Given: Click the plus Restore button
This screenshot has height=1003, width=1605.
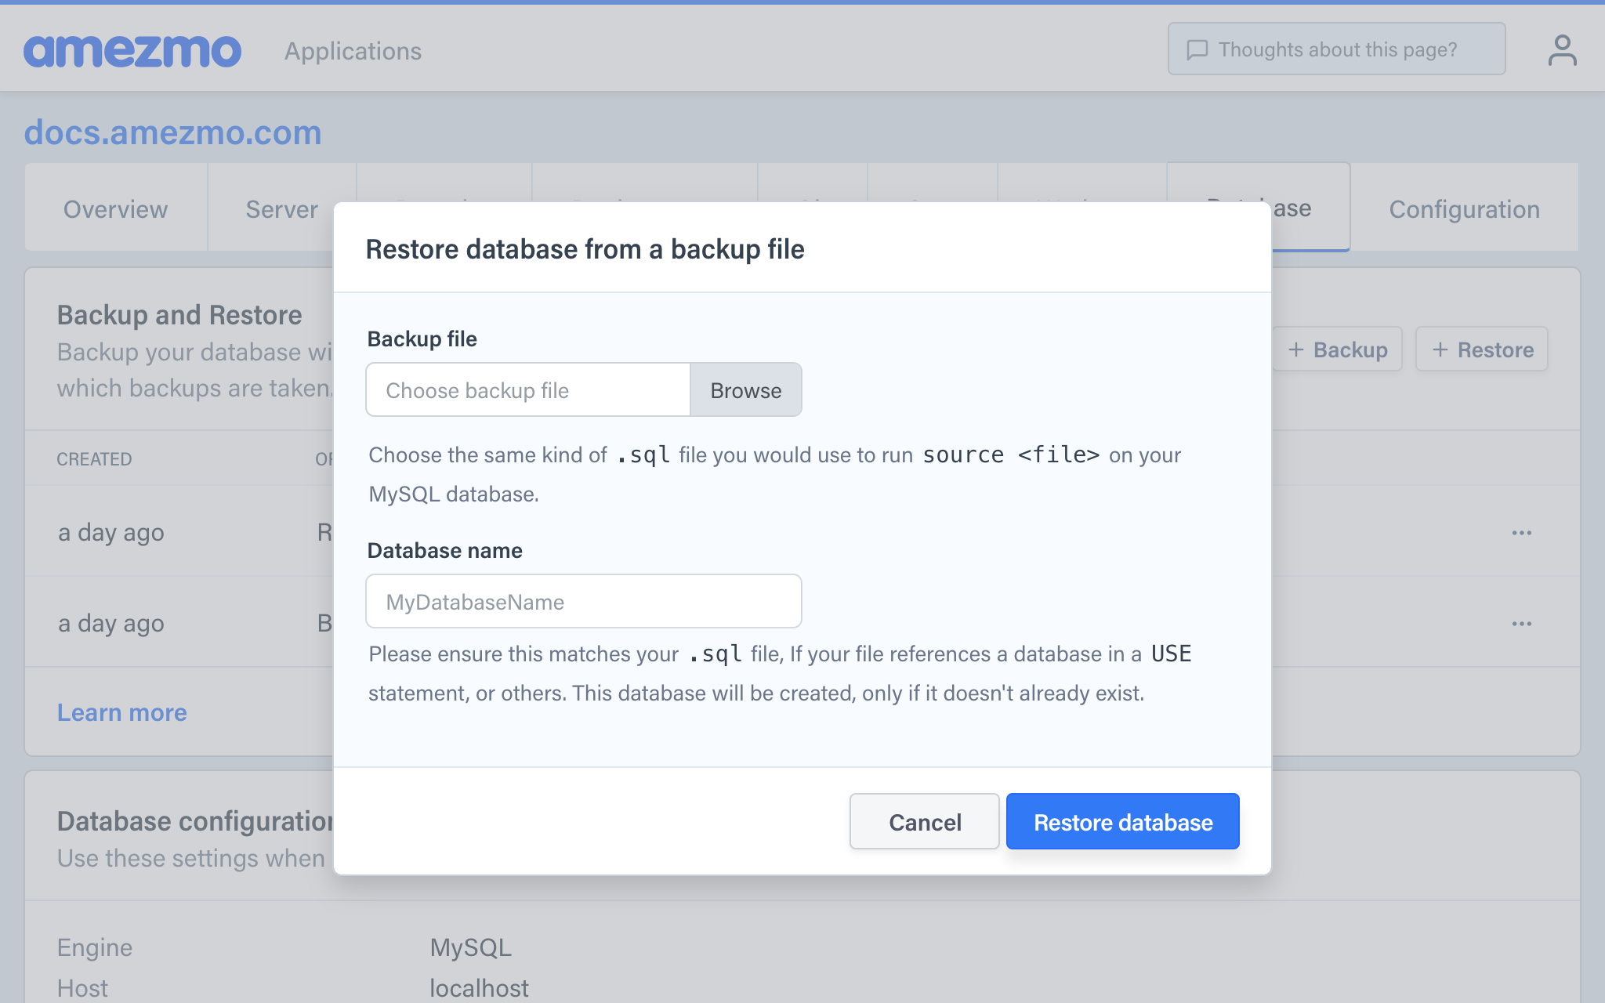Looking at the screenshot, I should pos(1482,349).
